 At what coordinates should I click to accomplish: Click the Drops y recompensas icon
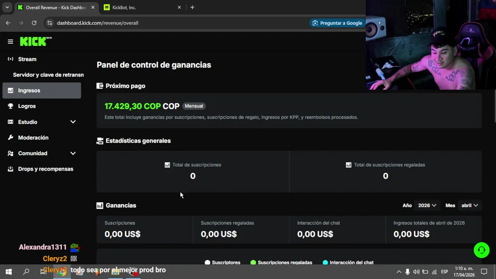[x=10, y=169]
